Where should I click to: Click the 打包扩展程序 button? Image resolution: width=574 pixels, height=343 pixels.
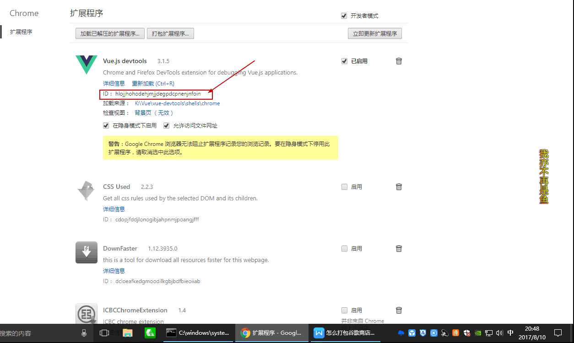(170, 33)
